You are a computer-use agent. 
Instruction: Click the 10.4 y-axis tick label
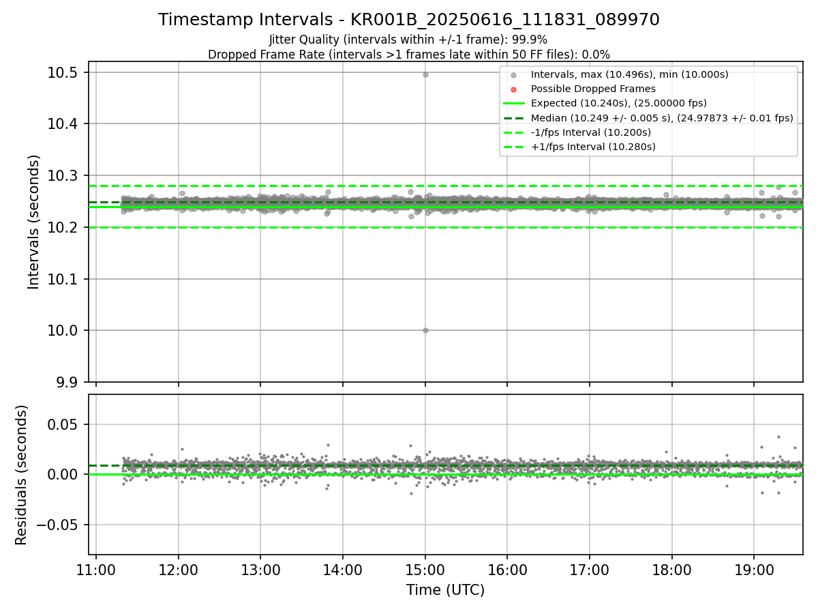click(63, 124)
